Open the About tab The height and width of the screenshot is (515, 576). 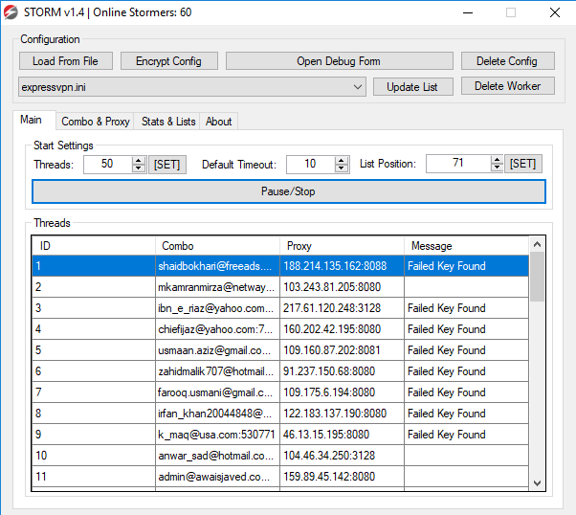pyautogui.click(x=218, y=122)
